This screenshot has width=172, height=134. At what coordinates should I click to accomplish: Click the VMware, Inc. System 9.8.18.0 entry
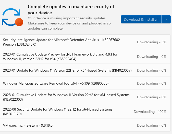[x=28, y=125]
